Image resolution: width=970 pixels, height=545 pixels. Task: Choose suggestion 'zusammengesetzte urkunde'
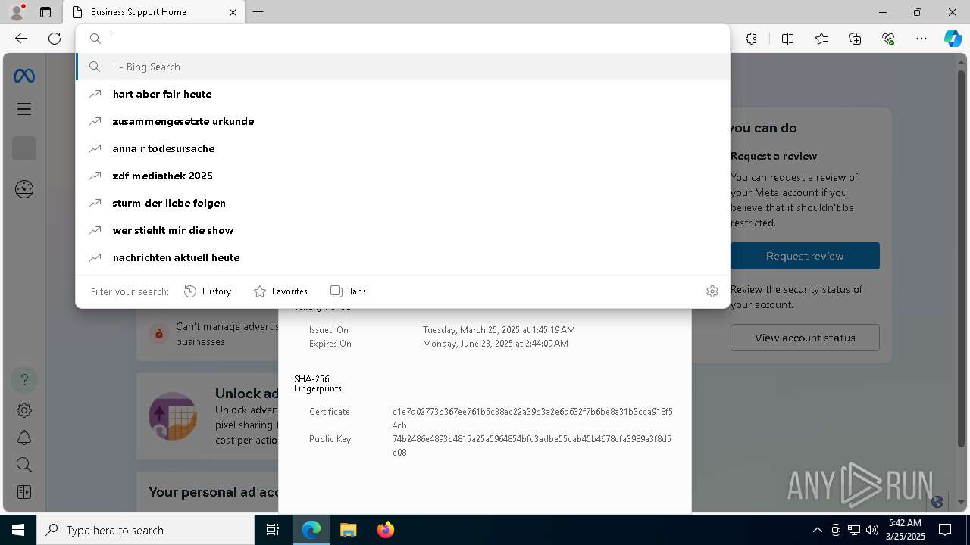click(x=402, y=121)
